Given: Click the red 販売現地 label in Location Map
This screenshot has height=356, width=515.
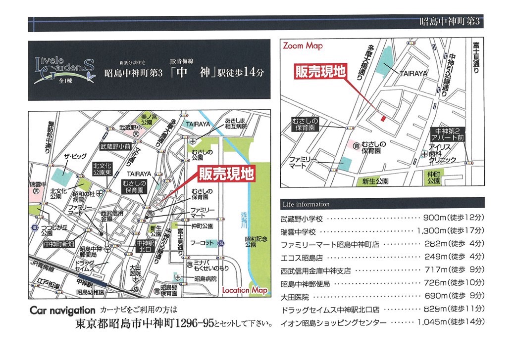Looking at the screenshot, I should (226, 174).
